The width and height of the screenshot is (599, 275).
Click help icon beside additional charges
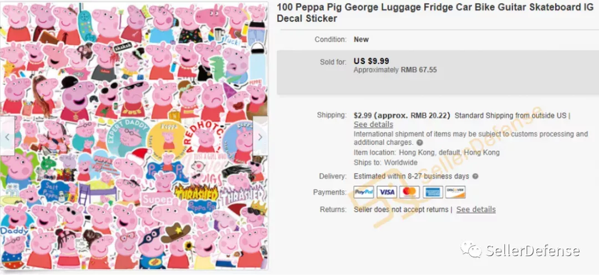tap(419, 143)
